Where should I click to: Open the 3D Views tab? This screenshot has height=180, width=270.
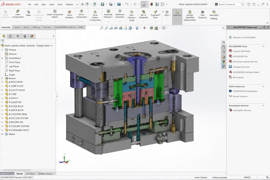pyautogui.click(x=31, y=174)
